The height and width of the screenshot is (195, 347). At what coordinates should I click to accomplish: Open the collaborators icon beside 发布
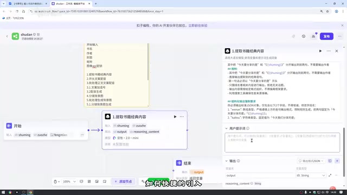point(313,36)
